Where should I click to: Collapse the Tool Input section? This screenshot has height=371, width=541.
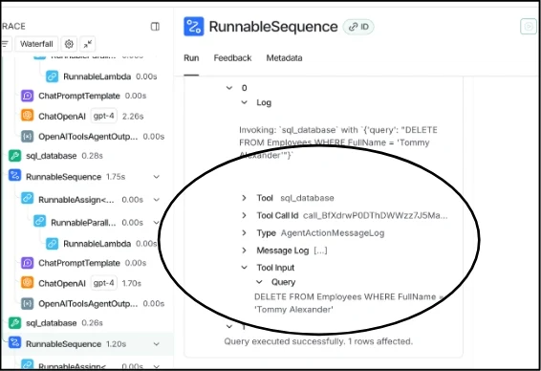coord(244,268)
